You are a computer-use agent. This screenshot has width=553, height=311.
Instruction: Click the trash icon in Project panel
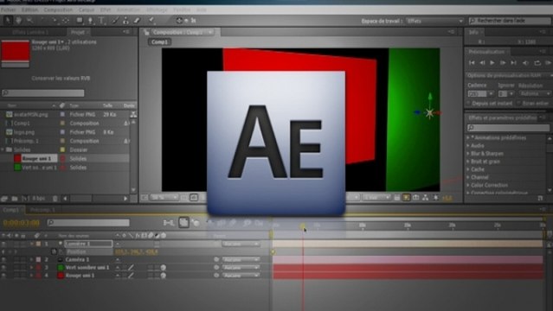click(x=55, y=199)
